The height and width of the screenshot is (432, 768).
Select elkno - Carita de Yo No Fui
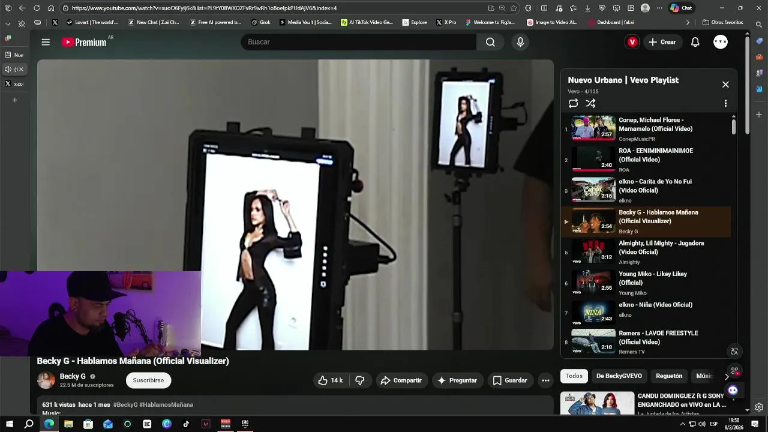click(646, 191)
